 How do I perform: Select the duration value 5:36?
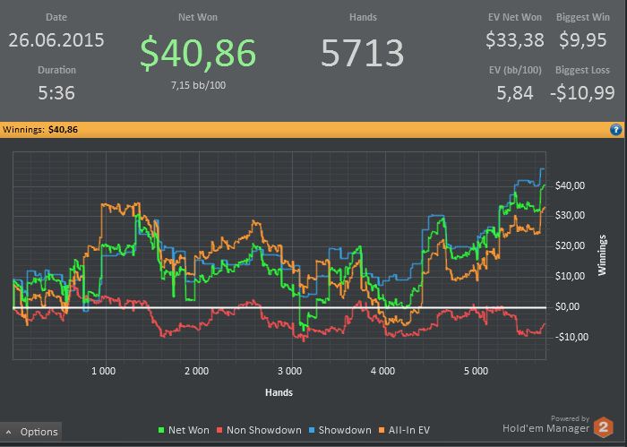(x=56, y=93)
